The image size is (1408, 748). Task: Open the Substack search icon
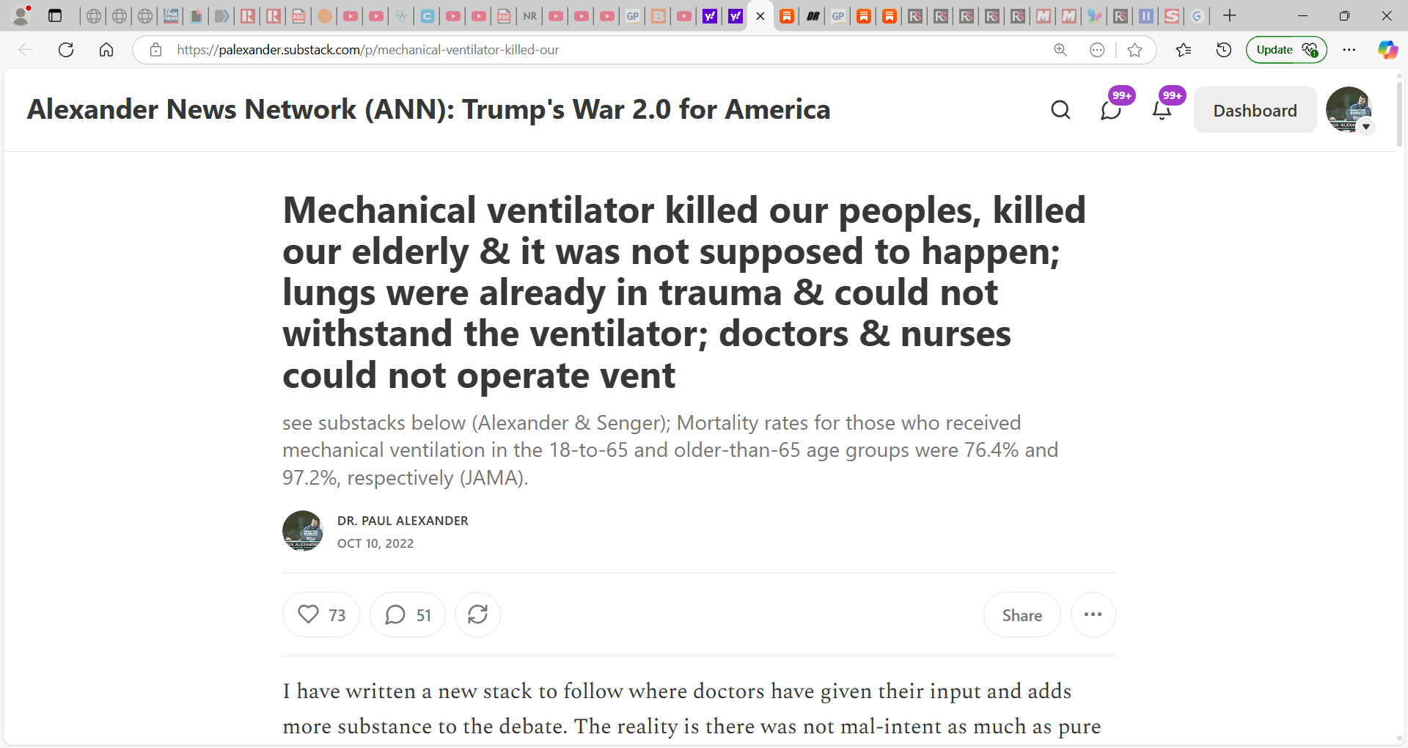(x=1060, y=110)
